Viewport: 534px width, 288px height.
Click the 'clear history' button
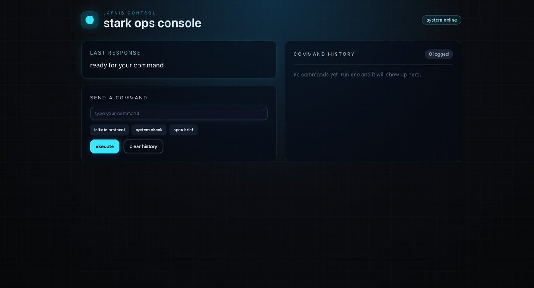143,146
